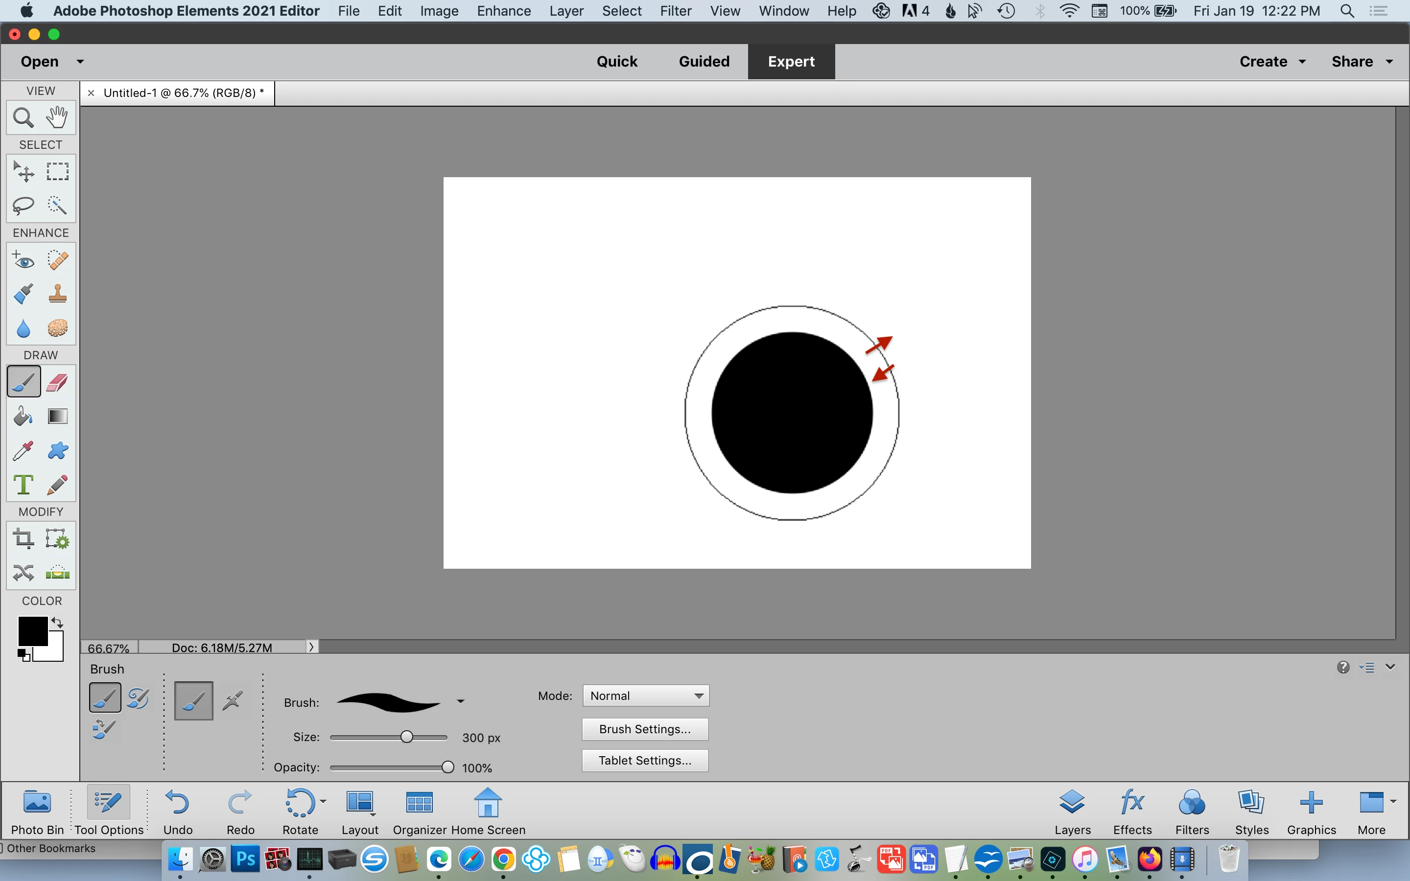Viewport: 1410px width, 881px height.
Task: Select the Crop tool
Action: point(23,538)
